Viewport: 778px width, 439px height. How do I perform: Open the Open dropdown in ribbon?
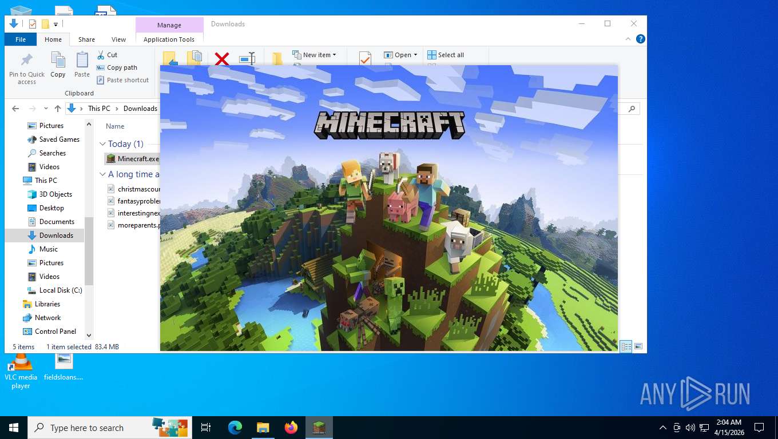pos(400,55)
